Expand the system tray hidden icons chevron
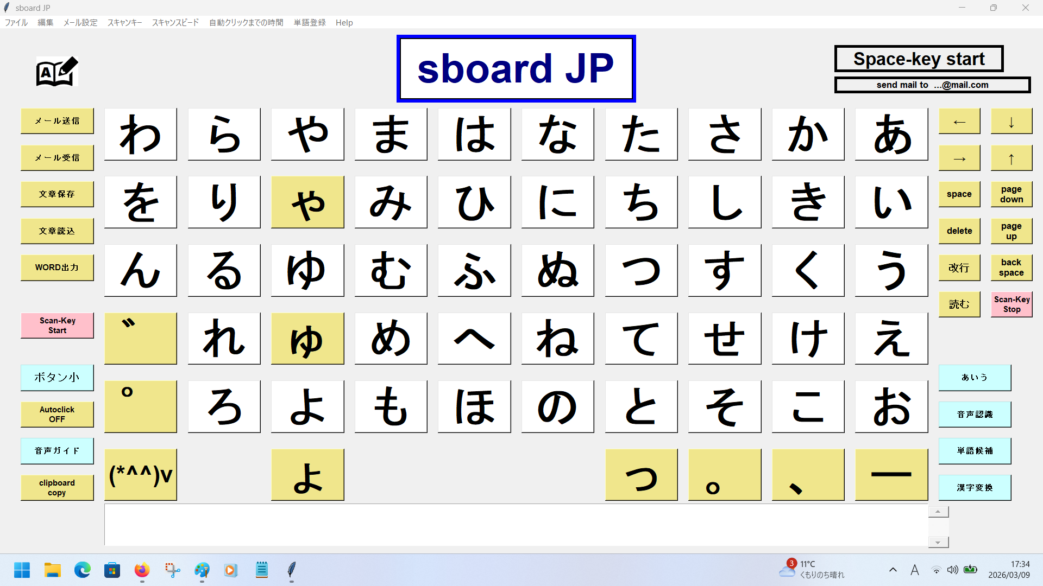Viewport: 1043px width, 586px height. [893, 570]
